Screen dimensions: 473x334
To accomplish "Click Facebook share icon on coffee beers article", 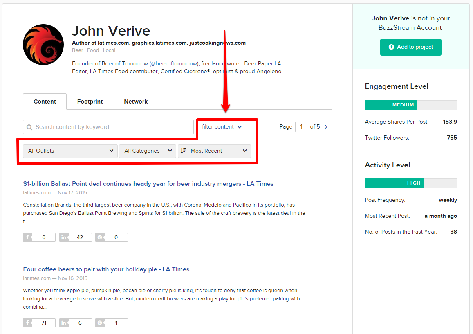I will [x=27, y=323].
